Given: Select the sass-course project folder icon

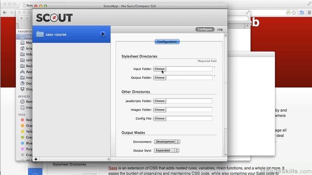Looking at the screenshot, I should tap(40, 34).
